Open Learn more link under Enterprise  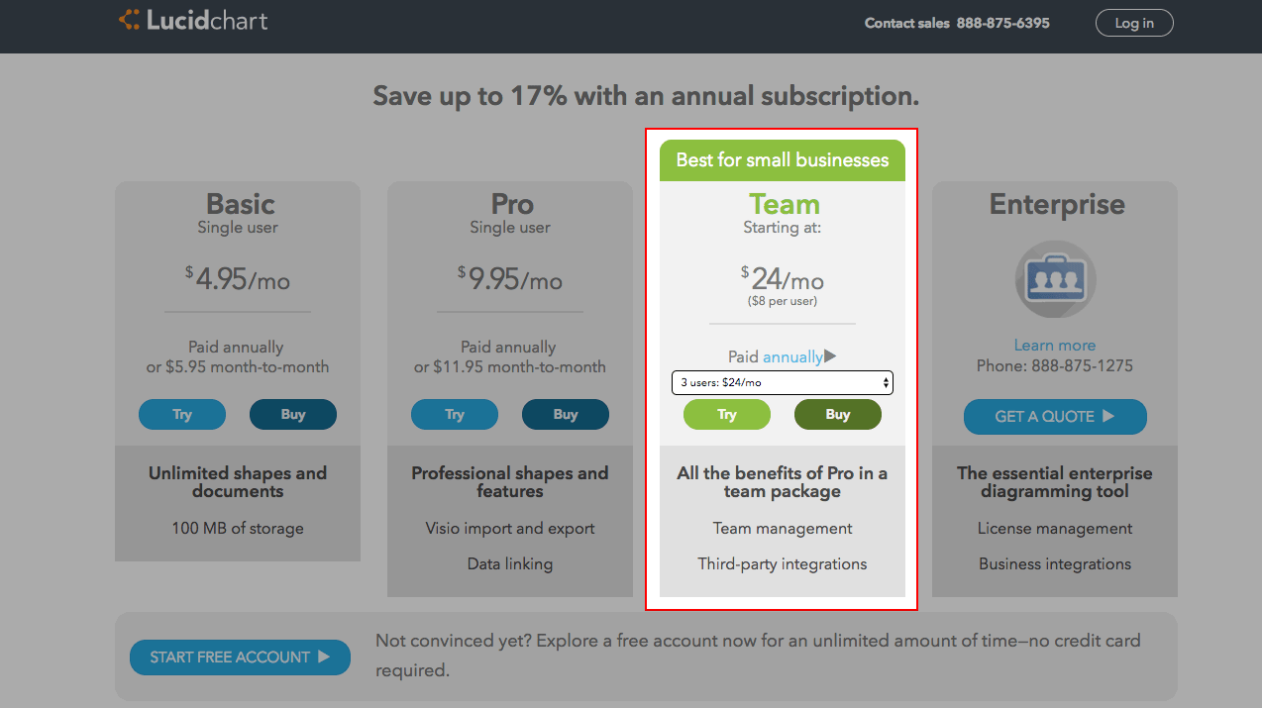click(1055, 346)
